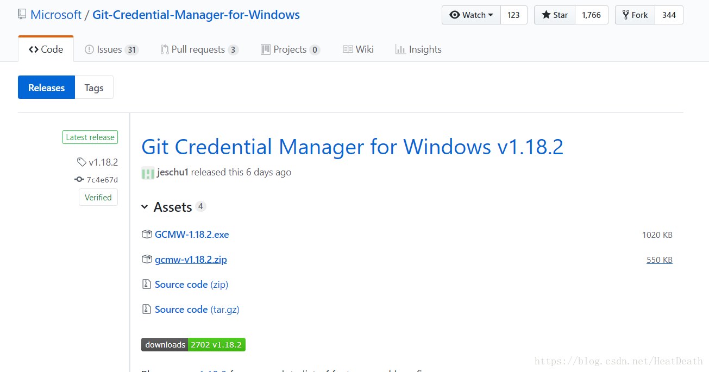
Task: Open the Watch dropdown button
Action: coord(471,15)
